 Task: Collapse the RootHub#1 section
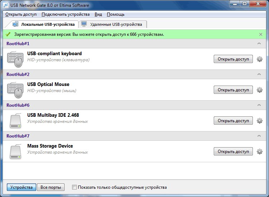pyautogui.click(x=259, y=43)
